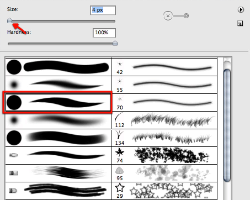250x200 pixels.
Task: Select the Grass brush labeled 134
Action: tap(164, 138)
